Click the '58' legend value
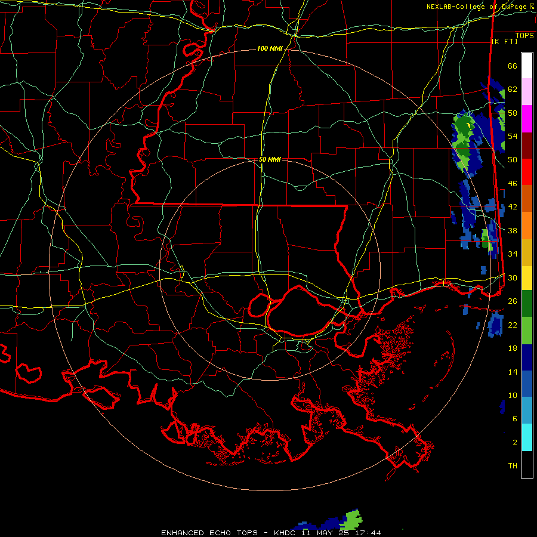 tap(513, 113)
